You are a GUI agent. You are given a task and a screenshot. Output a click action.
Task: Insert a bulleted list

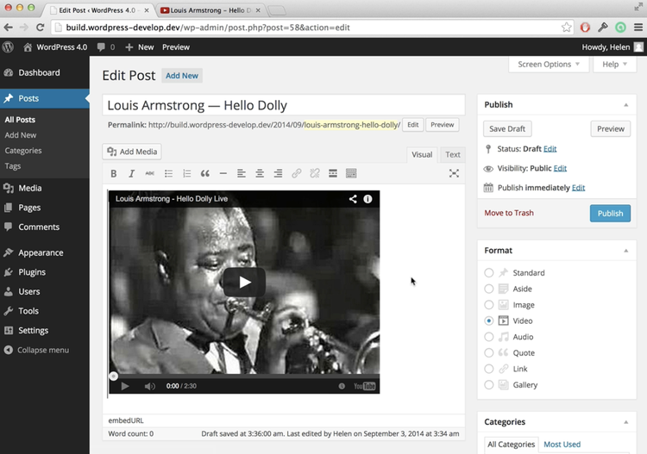(x=168, y=173)
